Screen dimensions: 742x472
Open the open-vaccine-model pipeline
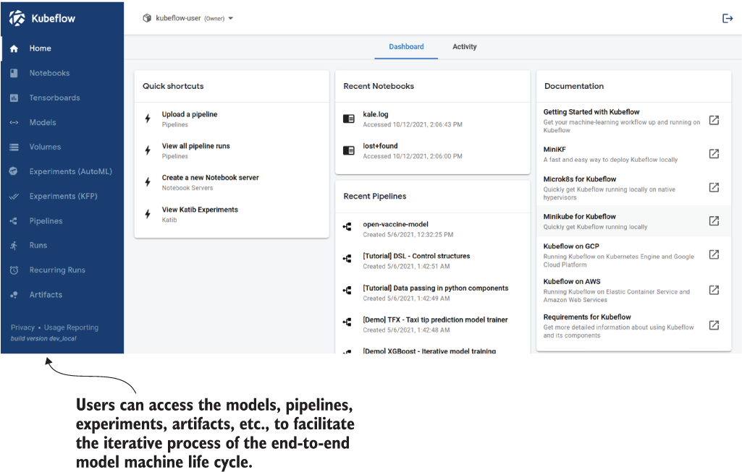click(432, 228)
